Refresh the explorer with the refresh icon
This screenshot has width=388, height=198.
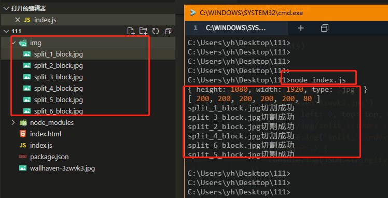click(x=156, y=31)
